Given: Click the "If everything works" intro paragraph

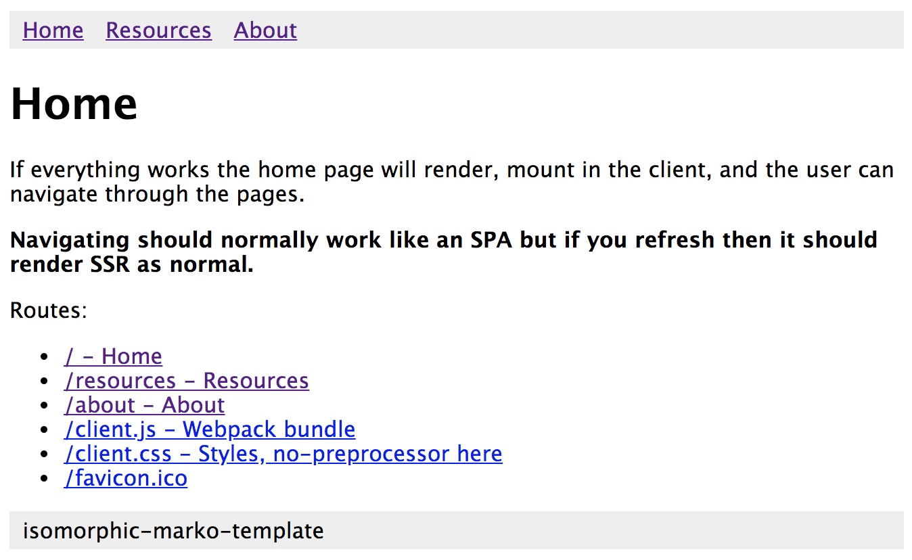Looking at the screenshot, I should [452, 182].
